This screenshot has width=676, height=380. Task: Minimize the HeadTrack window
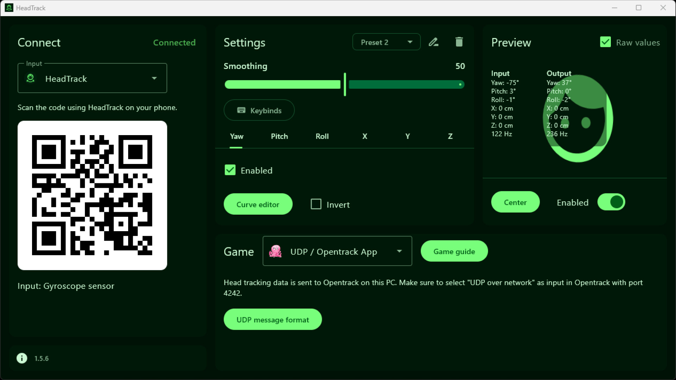tap(615, 8)
